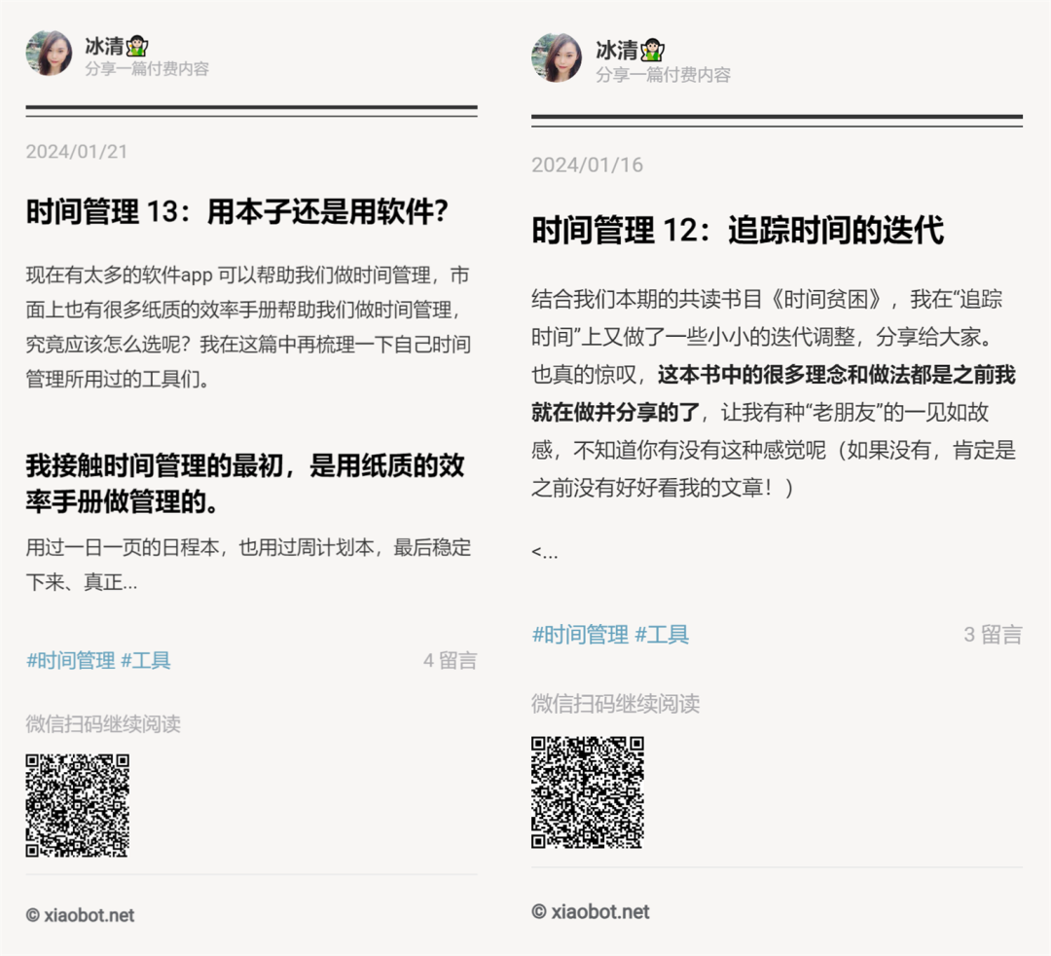
Task: Click the avatar on the 时间管理 13 card
Action: pos(49,53)
